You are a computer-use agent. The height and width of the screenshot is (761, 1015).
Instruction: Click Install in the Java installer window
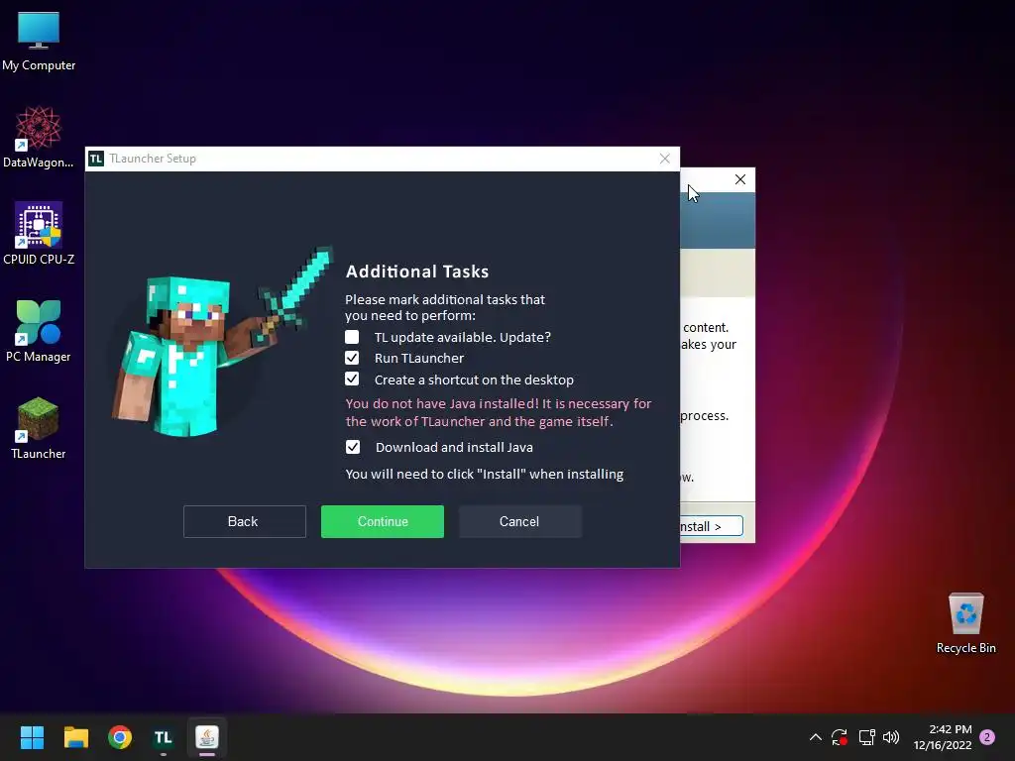coord(710,526)
